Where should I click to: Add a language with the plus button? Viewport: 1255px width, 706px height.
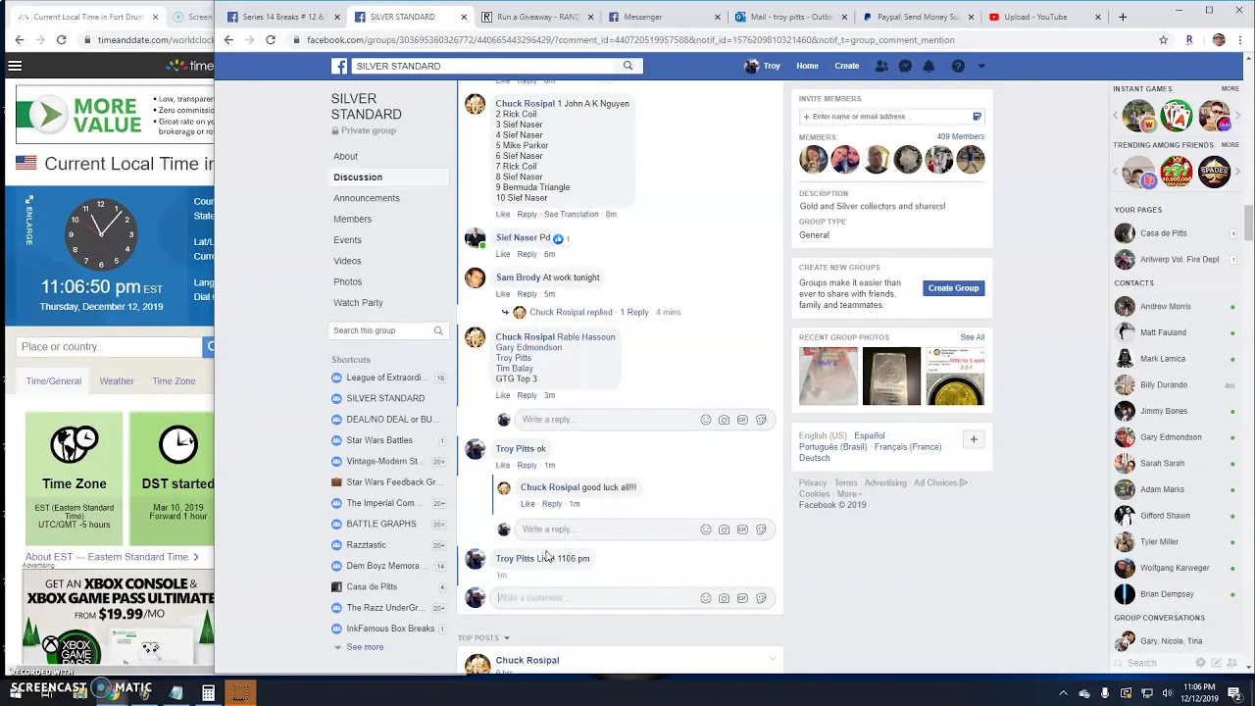click(974, 439)
